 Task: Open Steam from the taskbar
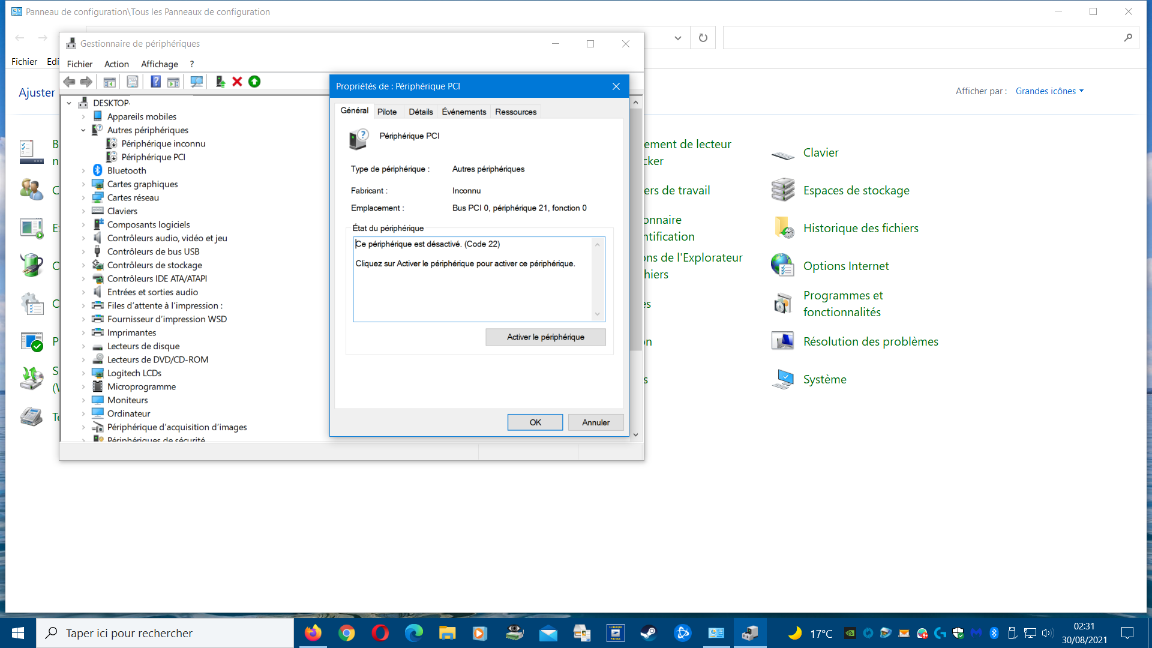click(x=649, y=633)
